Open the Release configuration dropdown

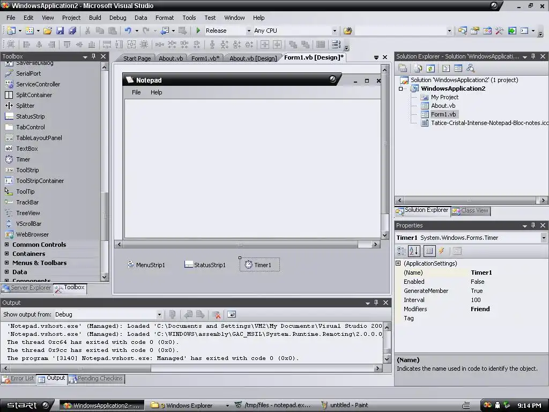coord(249,31)
